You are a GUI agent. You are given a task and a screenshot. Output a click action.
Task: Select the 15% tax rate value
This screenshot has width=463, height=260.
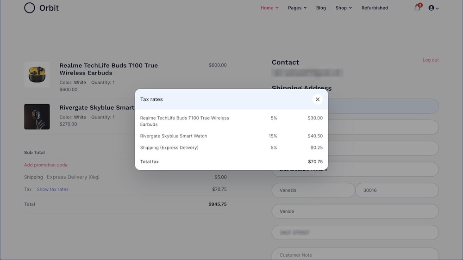[x=273, y=136]
